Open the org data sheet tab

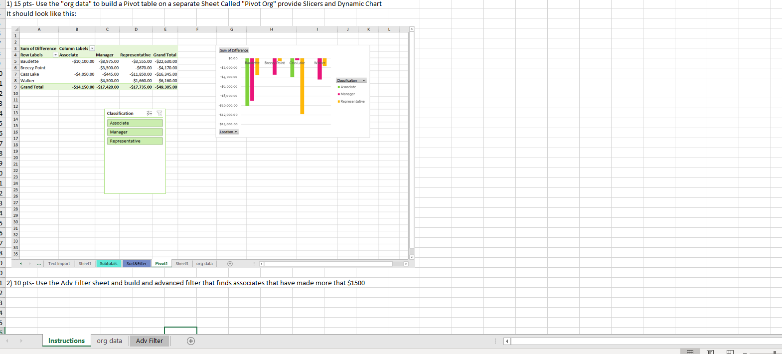(109, 341)
